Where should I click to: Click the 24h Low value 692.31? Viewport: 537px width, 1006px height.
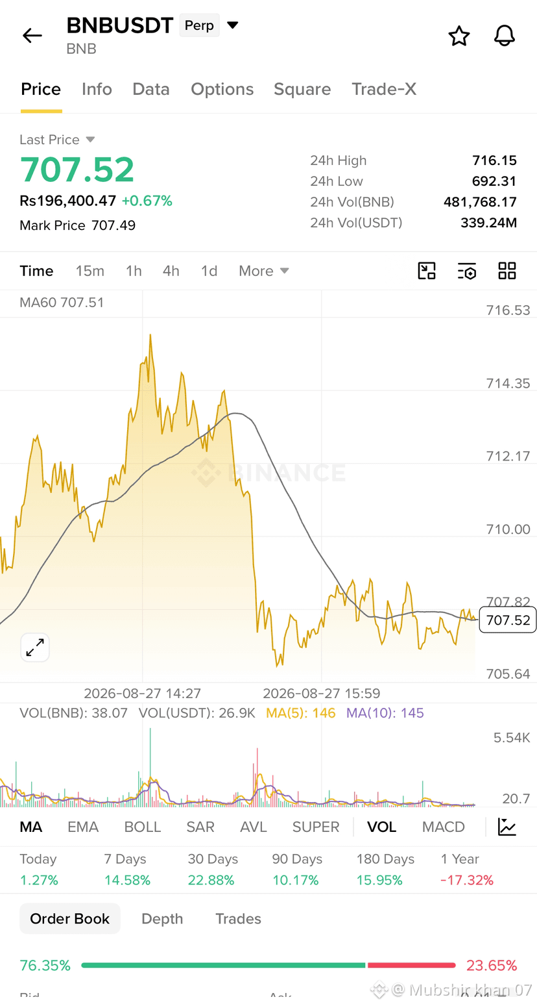click(494, 181)
